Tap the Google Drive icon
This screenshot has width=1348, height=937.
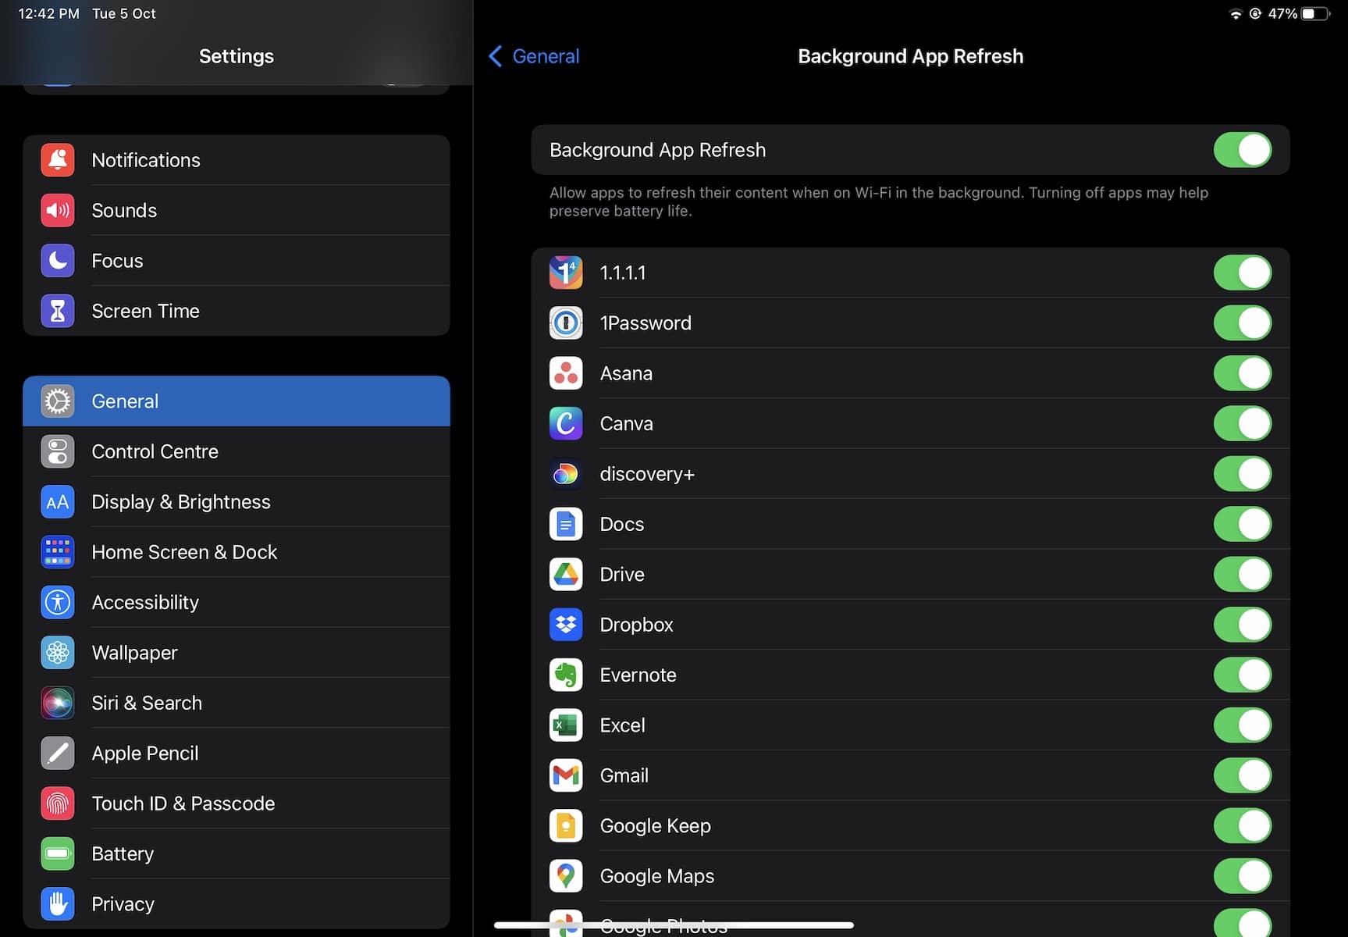[x=565, y=575]
